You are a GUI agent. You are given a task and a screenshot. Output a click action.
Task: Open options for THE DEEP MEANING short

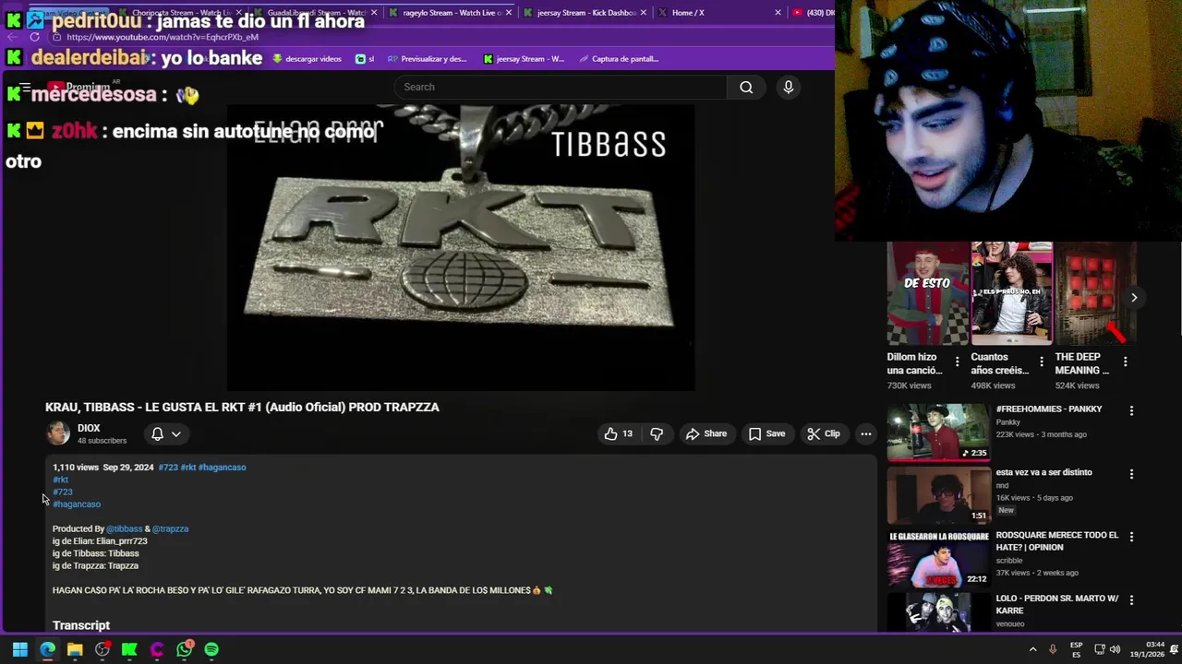pos(1125,362)
